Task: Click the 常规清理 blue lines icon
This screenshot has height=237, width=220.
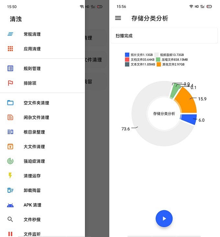Action: pyautogui.click(x=10, y=34)
